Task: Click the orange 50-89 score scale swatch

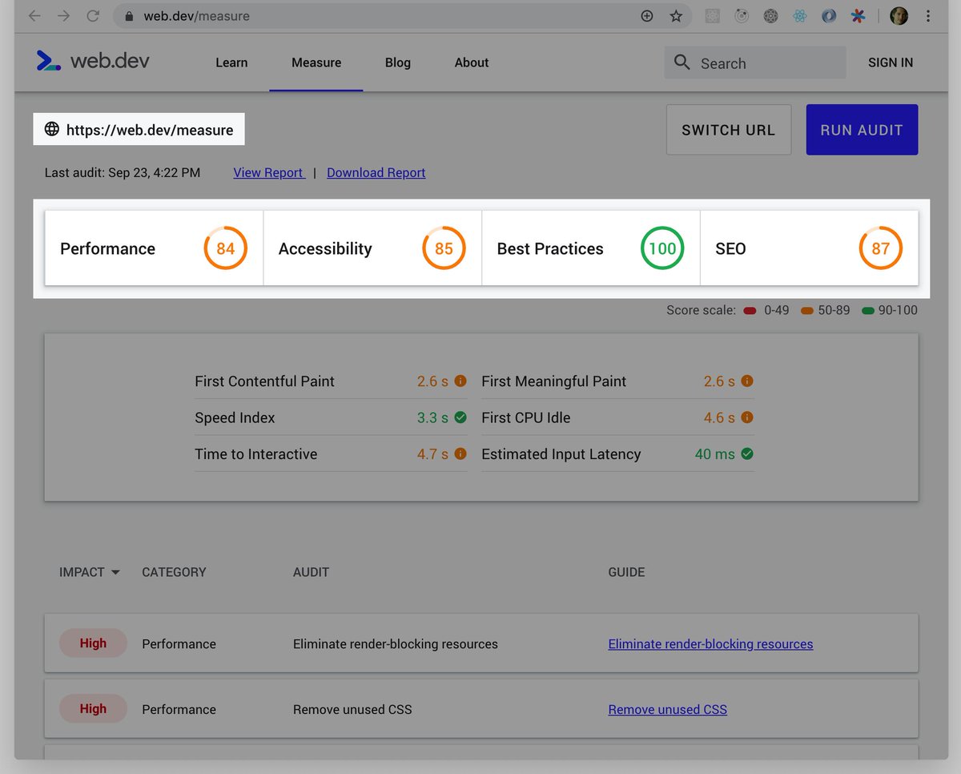Action: (807, 310)
